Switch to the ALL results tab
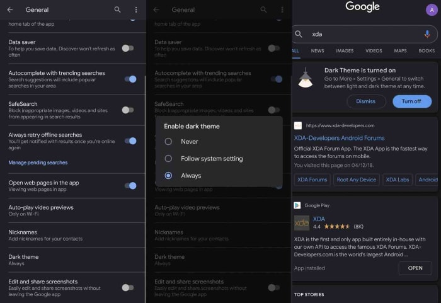The height and width of the screenshot is (303, 441). (295, 51)
